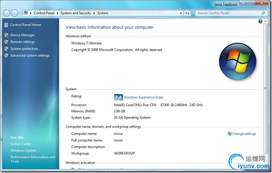Click the magnifier search icon

click(263, 13)
